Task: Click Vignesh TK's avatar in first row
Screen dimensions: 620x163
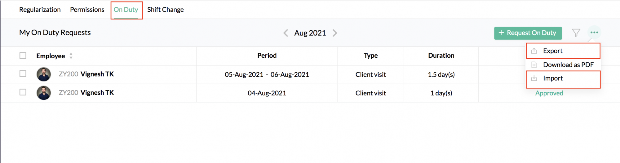Action: tap(44, 74)
